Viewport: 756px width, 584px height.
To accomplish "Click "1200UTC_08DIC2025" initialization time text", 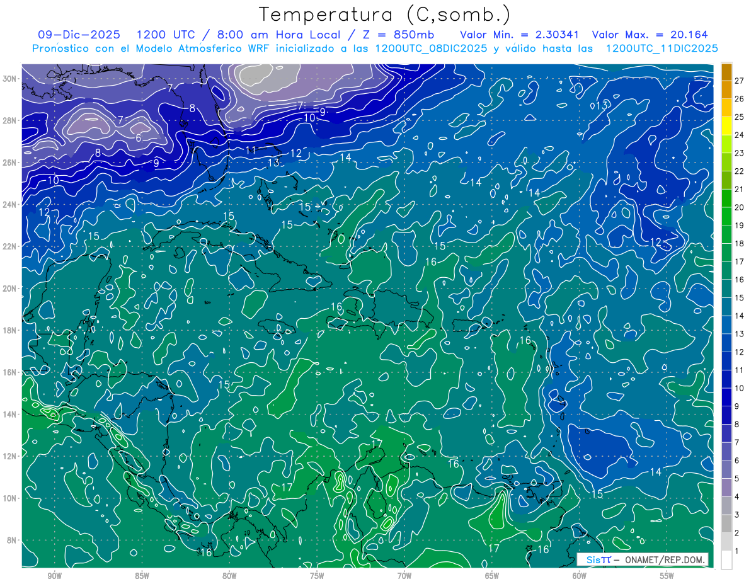I will 431,49.
